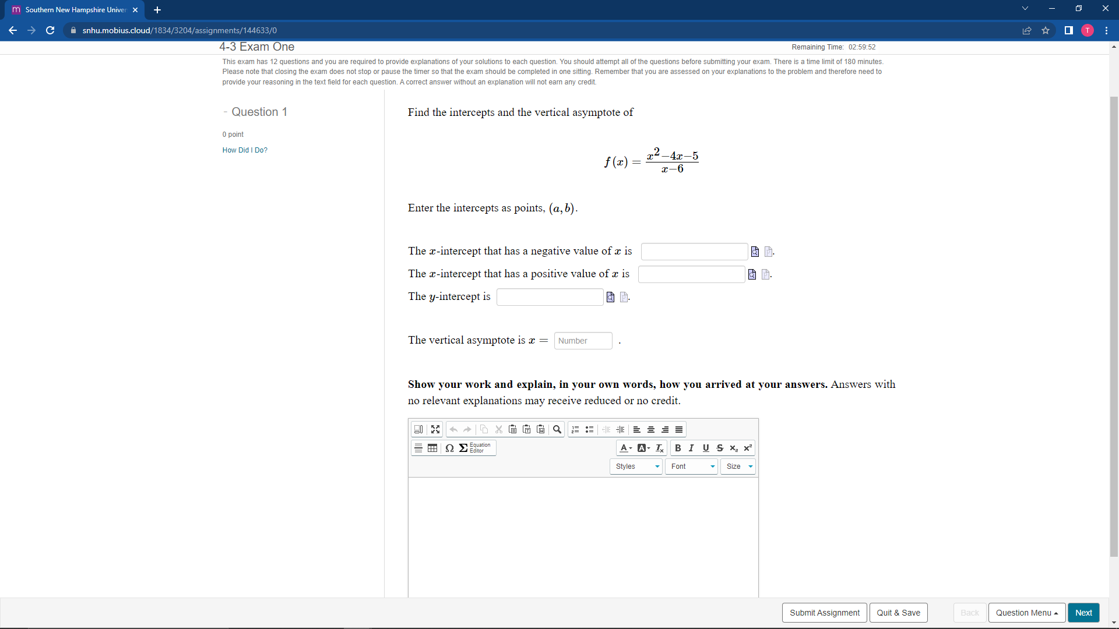Click the Find magnifier icon
The height and width of the screenshot is (629, 1119).
(557, 429)
